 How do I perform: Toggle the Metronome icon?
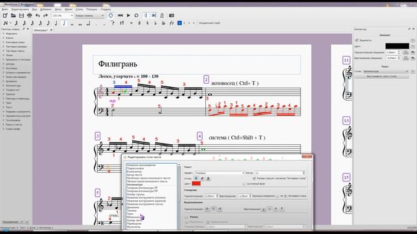point(162,16)
